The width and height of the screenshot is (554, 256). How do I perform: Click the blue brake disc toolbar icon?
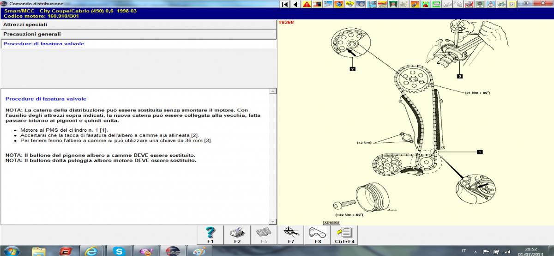coord(360,4)
